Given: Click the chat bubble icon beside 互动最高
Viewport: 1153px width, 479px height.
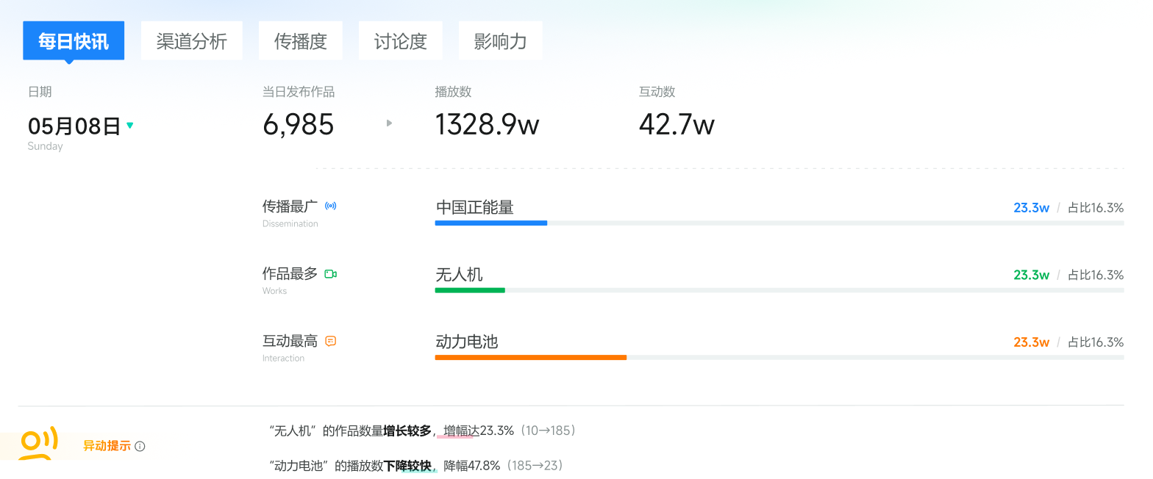Looking at the screenshot, I should (x=331, y=341).
